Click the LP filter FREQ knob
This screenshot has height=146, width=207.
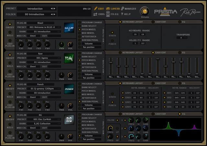[110, 128]
